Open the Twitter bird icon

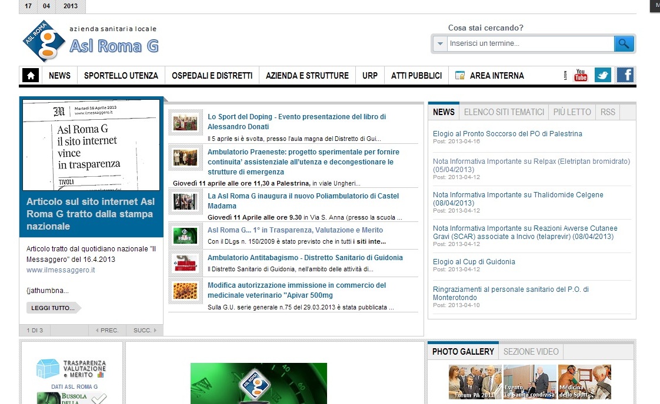click(x=602, y=75)
